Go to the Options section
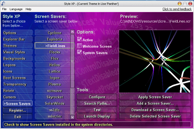This screenshot has height=129, width=194. click(18, 33)
